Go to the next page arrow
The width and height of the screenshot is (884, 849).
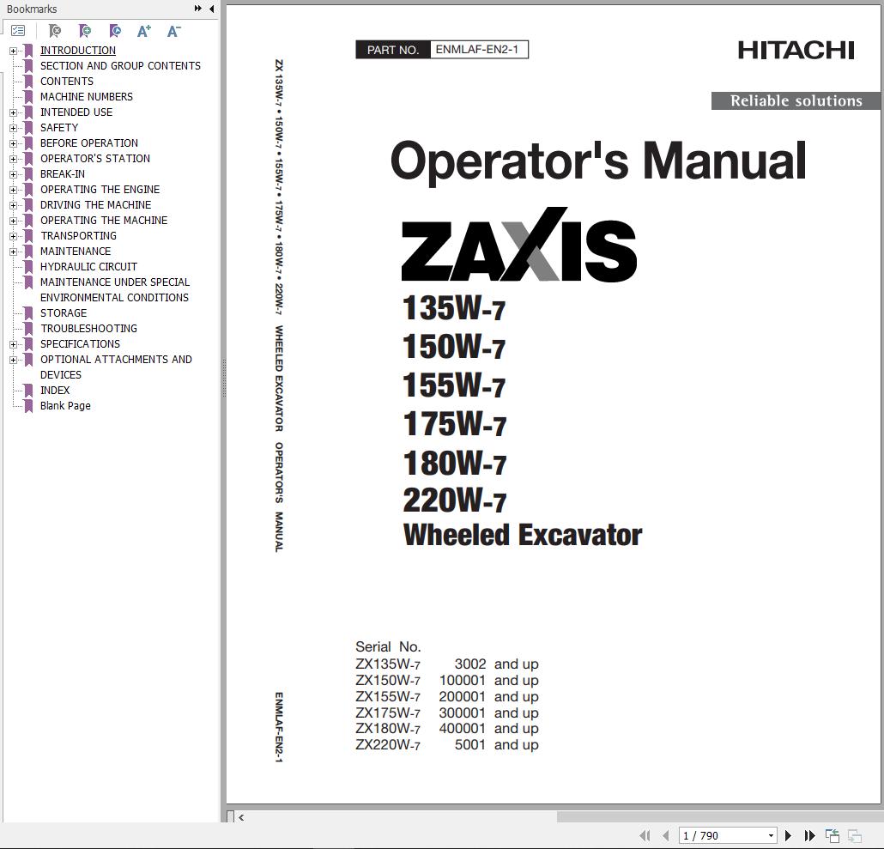coord(788,835)
